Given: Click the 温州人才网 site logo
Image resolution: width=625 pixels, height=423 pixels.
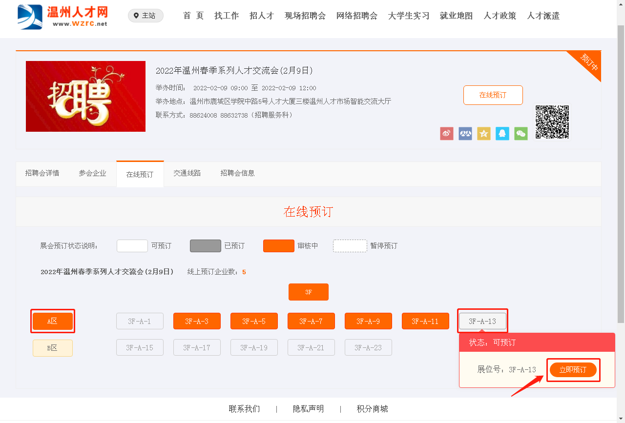Looking at the screenshot, I should (x=62, y=17).
